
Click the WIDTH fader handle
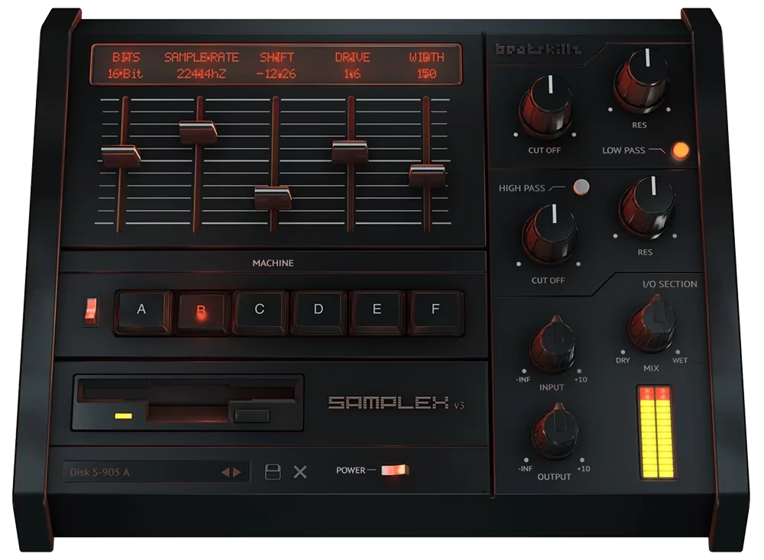click(x=427, y=175)
